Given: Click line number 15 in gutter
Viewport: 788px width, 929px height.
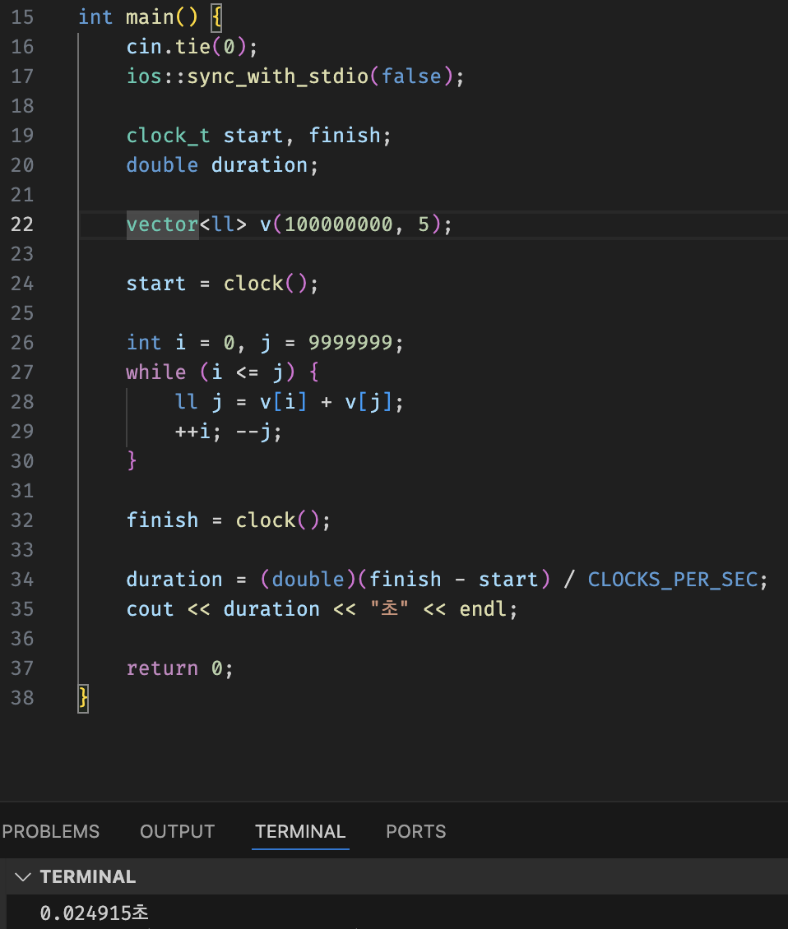Looking at the screenshot, I should (x=22, y=17).
